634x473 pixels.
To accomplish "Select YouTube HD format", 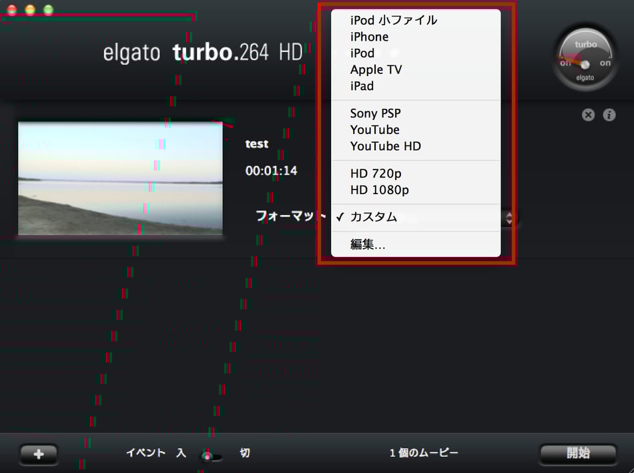I will pos(416,146).
